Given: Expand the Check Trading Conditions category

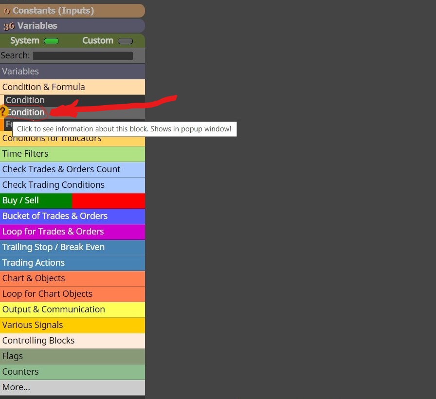Looking at the screenshot, I should coord(73,185).
